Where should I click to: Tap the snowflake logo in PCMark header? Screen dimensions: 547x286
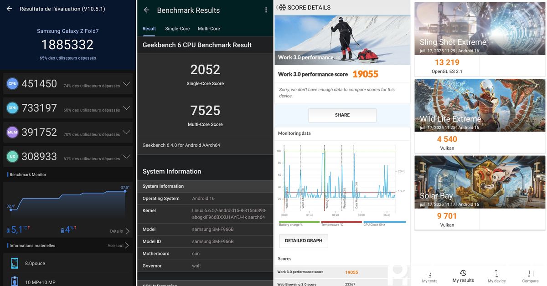(x=282, y=7)
